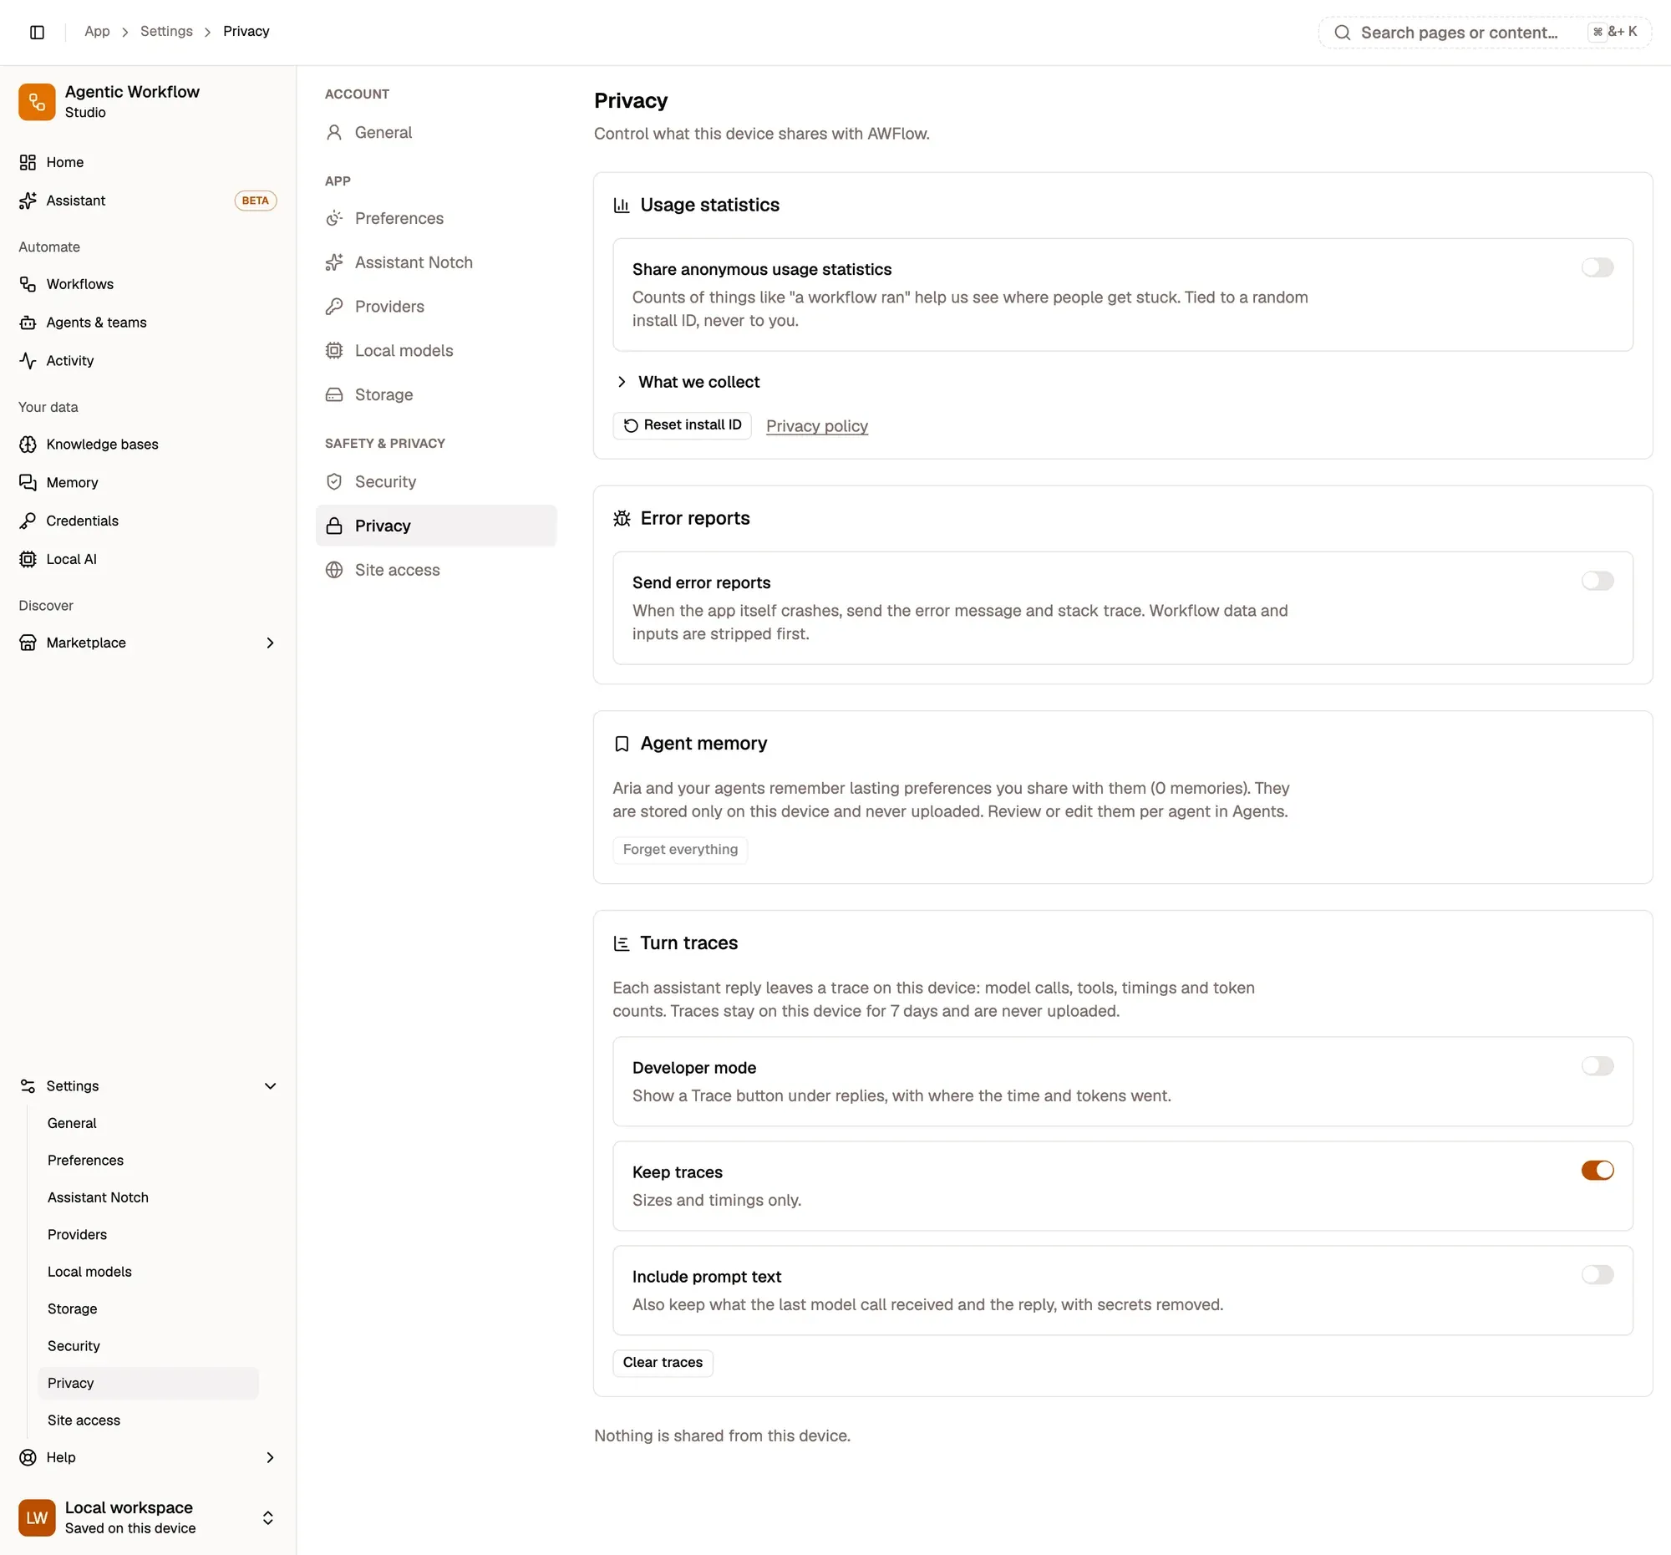Go to Settings in the breadcrumb
The image size is (1671, 1555).
coord(166,31)
